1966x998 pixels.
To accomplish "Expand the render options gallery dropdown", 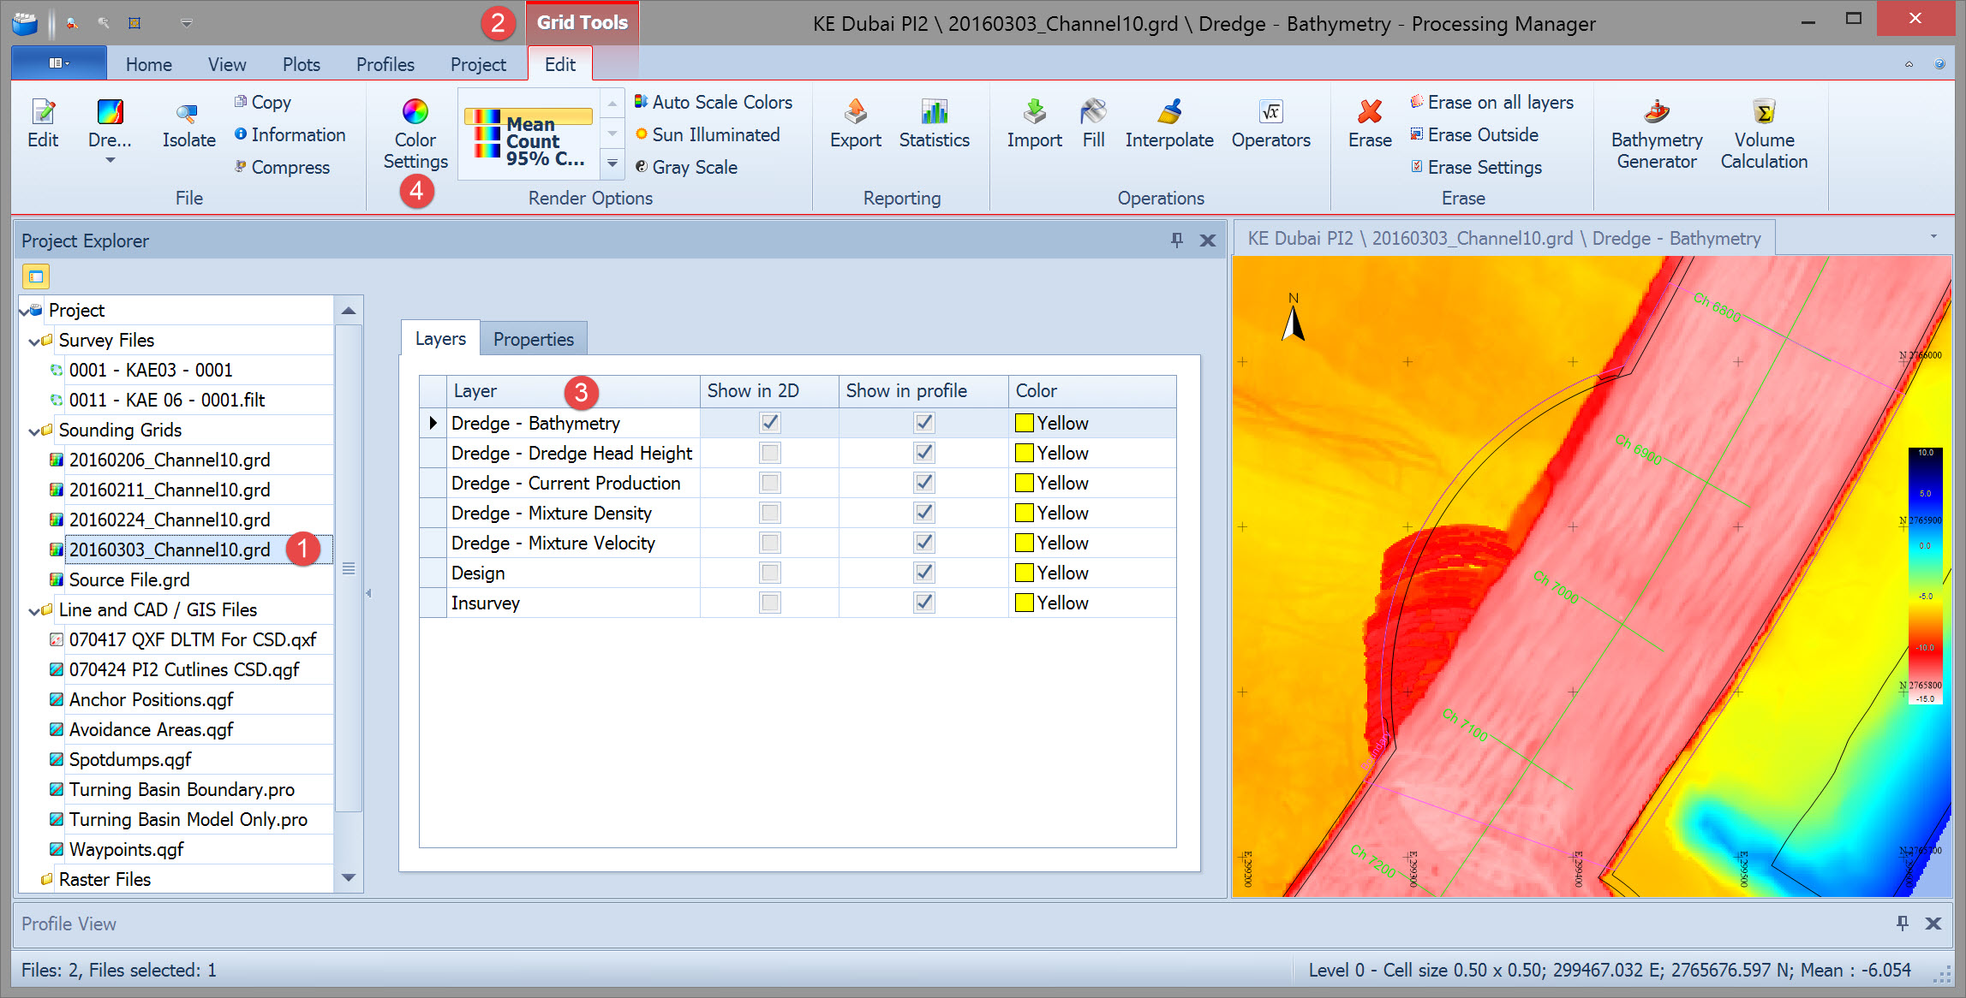I will tap(613, 163).
